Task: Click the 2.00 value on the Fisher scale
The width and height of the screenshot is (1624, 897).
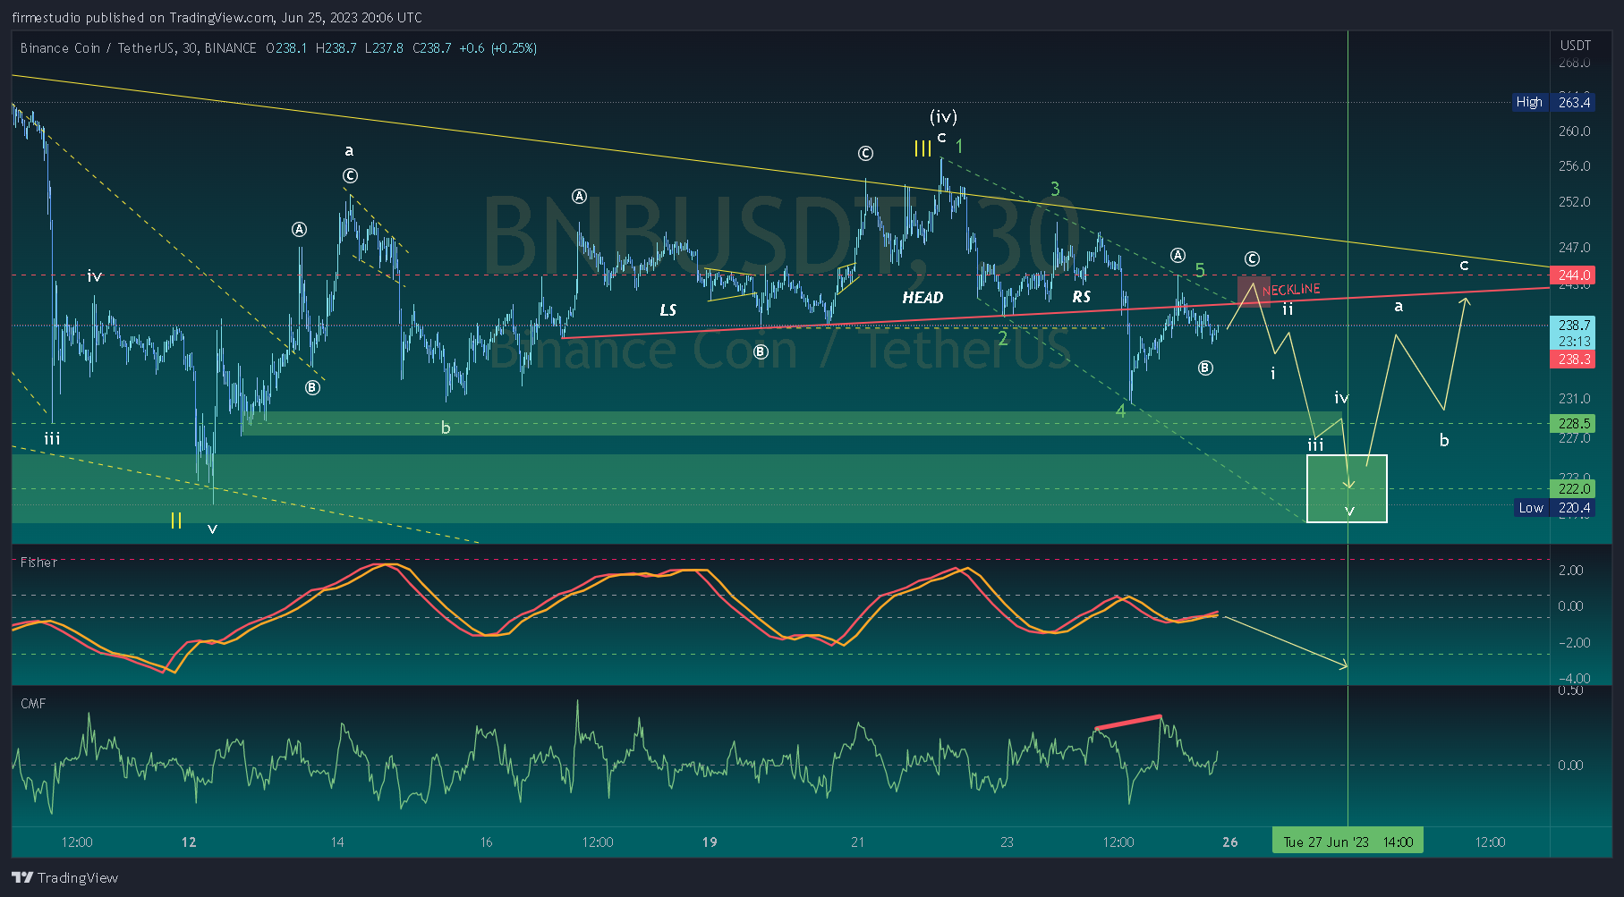Action: pos(1570,570)
